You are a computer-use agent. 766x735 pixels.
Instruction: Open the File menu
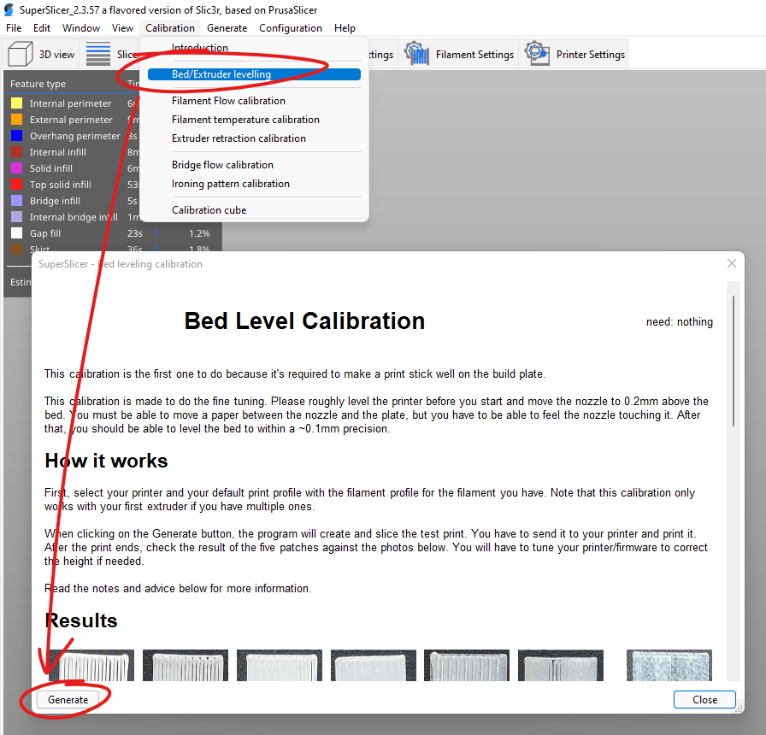pyautogui.click(x=14, y=28)
